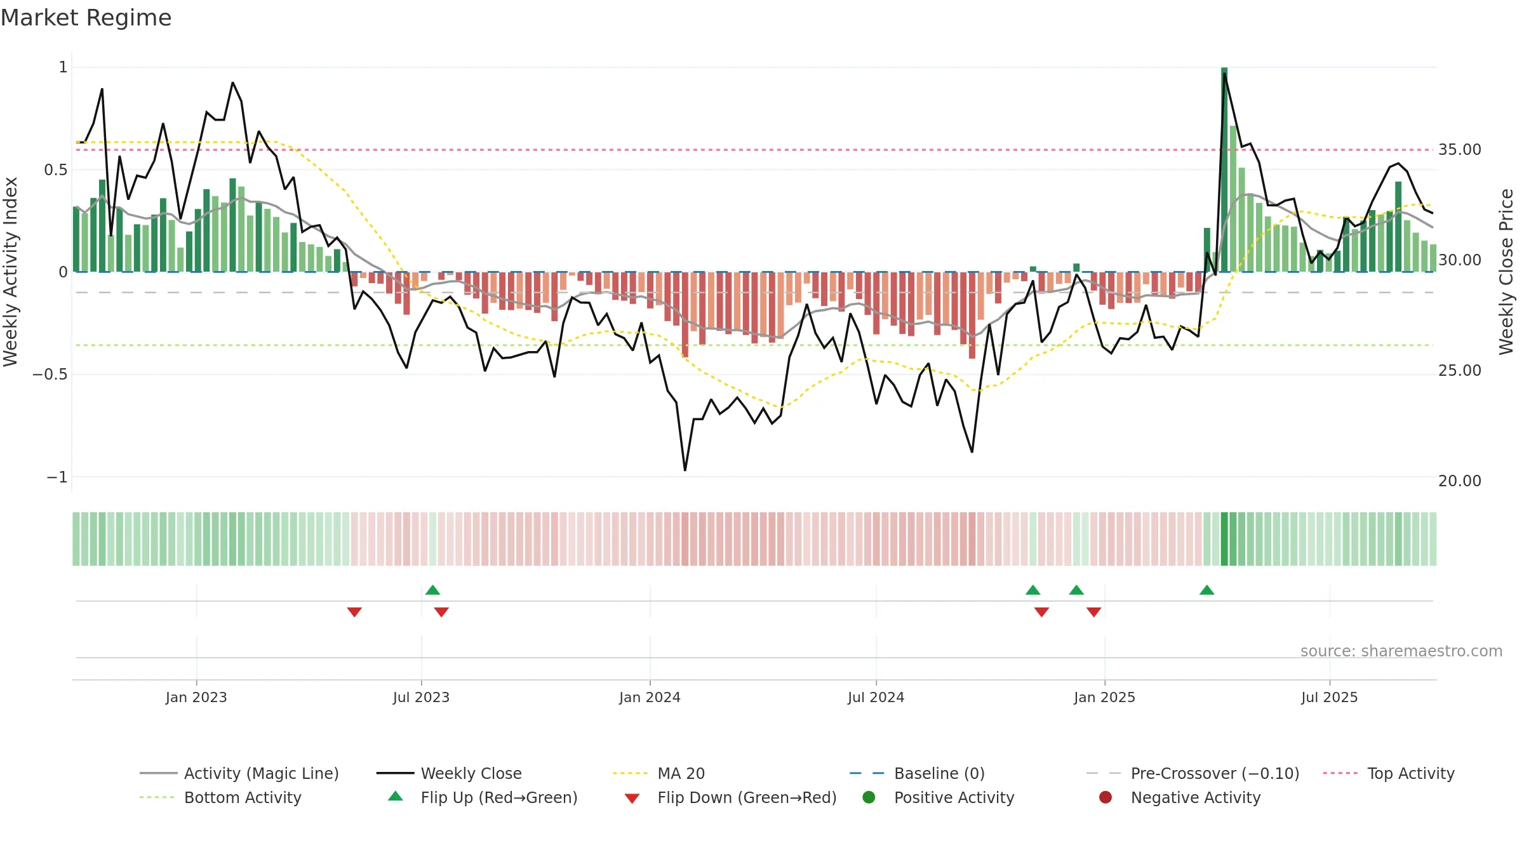1524x857 pixels.
Task: Click the Weekly Activity Index axis title
Action: (11, 272)
